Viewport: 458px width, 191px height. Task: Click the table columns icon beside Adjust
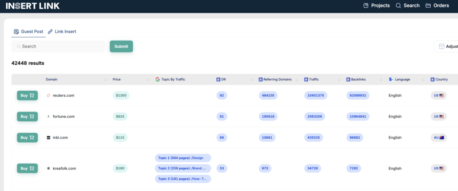coord(441,47)
